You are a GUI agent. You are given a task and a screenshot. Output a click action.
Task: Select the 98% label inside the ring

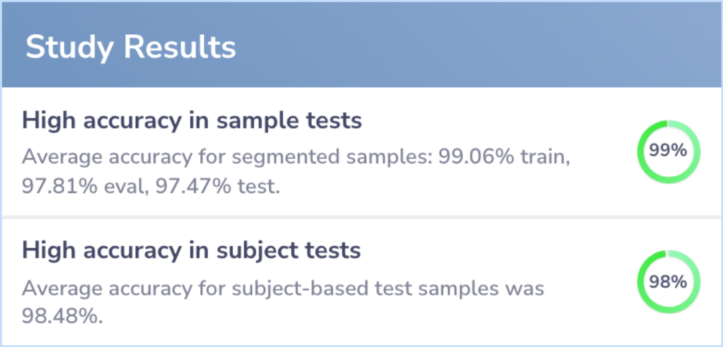pos(669,281)
